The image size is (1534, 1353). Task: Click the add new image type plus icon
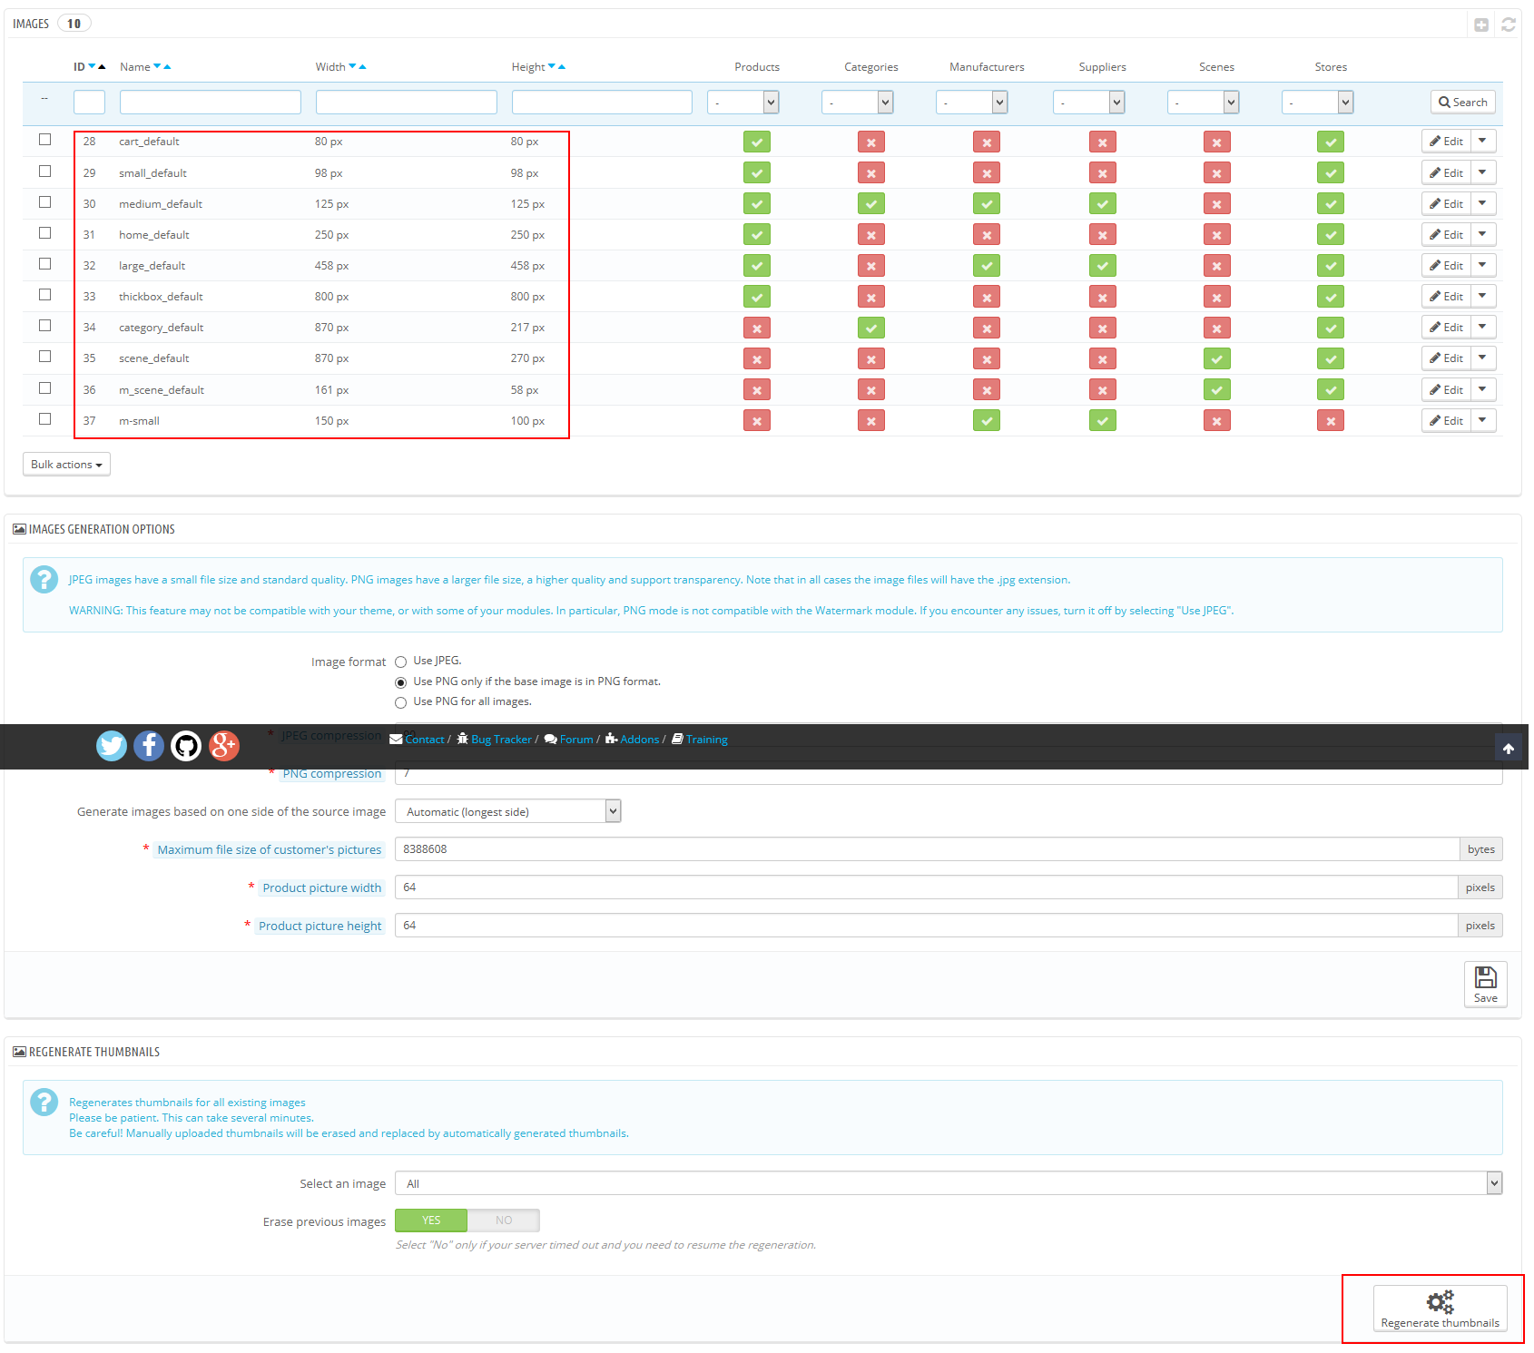(1481, 25)
